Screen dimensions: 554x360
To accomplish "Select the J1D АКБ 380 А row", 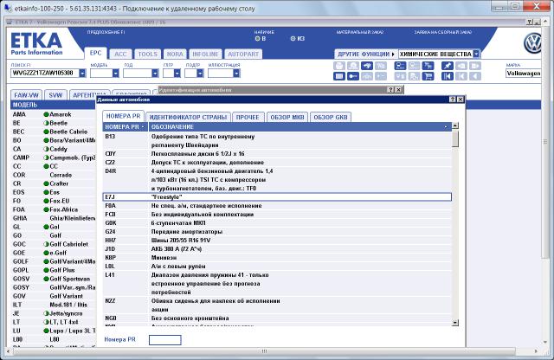I will coord(277,249).
